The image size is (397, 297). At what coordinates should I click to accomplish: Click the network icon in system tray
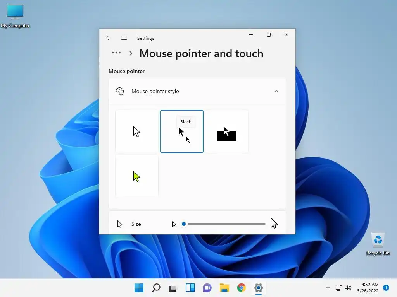pos(339,288)
